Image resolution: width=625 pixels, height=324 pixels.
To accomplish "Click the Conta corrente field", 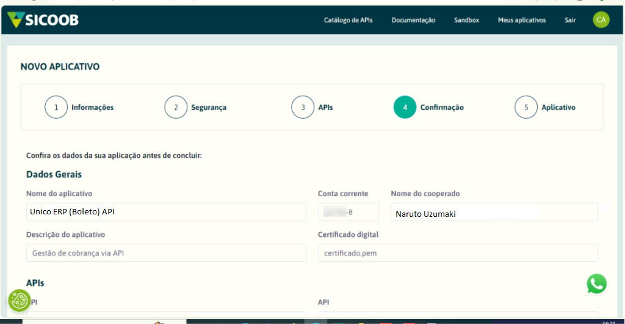I will 349,212.
